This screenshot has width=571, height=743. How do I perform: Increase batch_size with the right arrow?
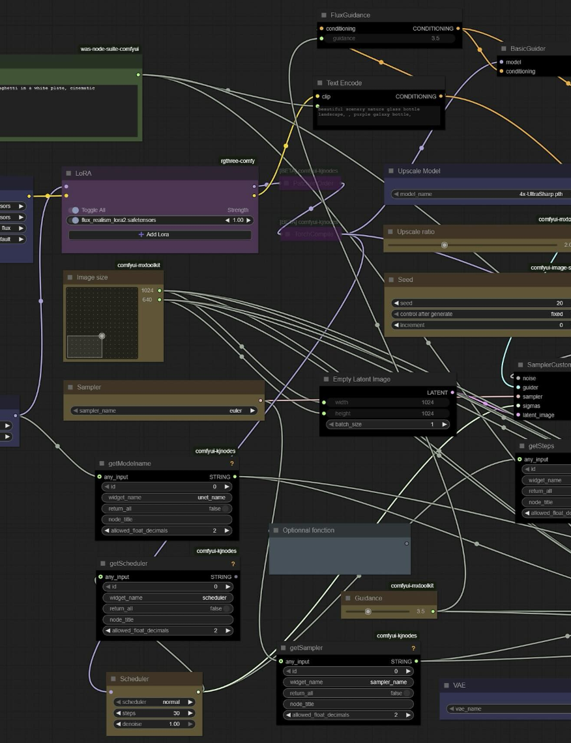pyautogui.click(x=445, y=425)
